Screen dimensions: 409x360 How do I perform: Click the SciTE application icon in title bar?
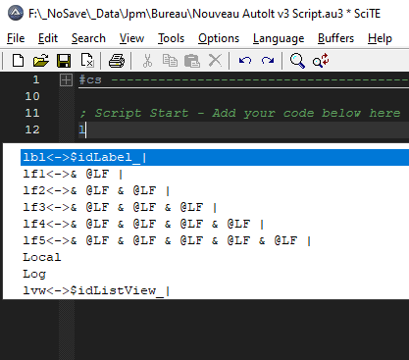click(x=16, y=14)
